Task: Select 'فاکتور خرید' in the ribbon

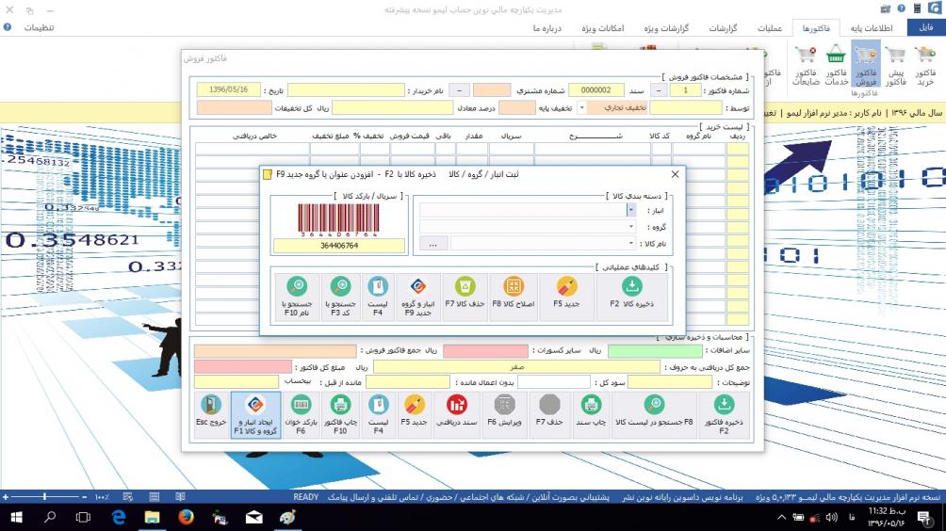Action: (x=925, y=63)
